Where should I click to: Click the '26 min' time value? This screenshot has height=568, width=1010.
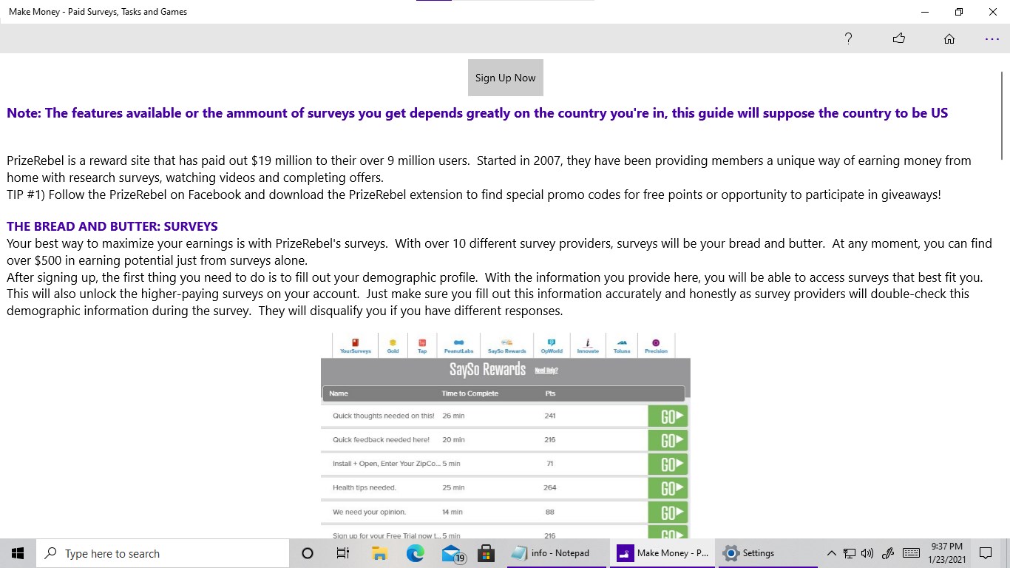pos(453,416)
